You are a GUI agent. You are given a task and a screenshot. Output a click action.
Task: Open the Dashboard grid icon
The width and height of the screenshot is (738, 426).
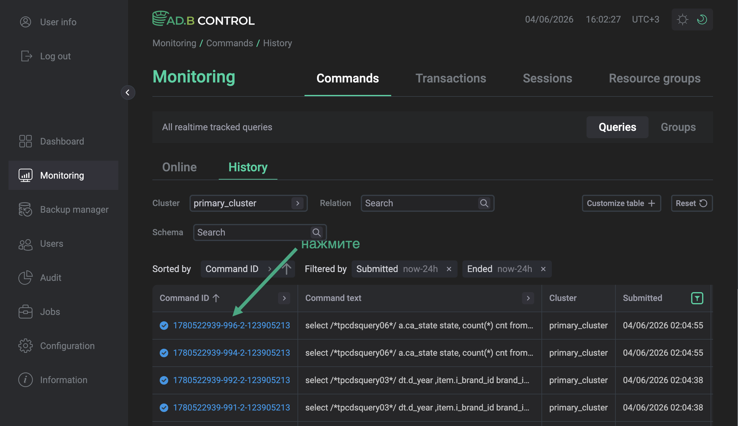[26, 141]
